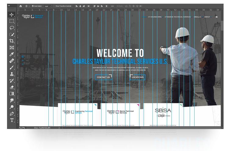Choose the Smudge tool
The height and width of the screenshot is (151, 226).
pos(12,101)
